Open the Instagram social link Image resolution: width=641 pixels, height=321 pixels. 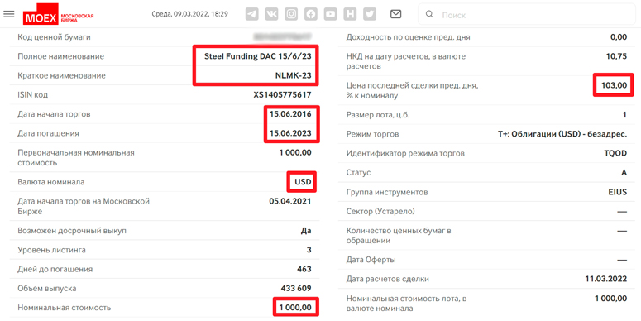(x=291, y=14)
